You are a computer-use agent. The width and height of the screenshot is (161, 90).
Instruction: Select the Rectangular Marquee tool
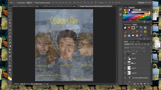[10, 13]
